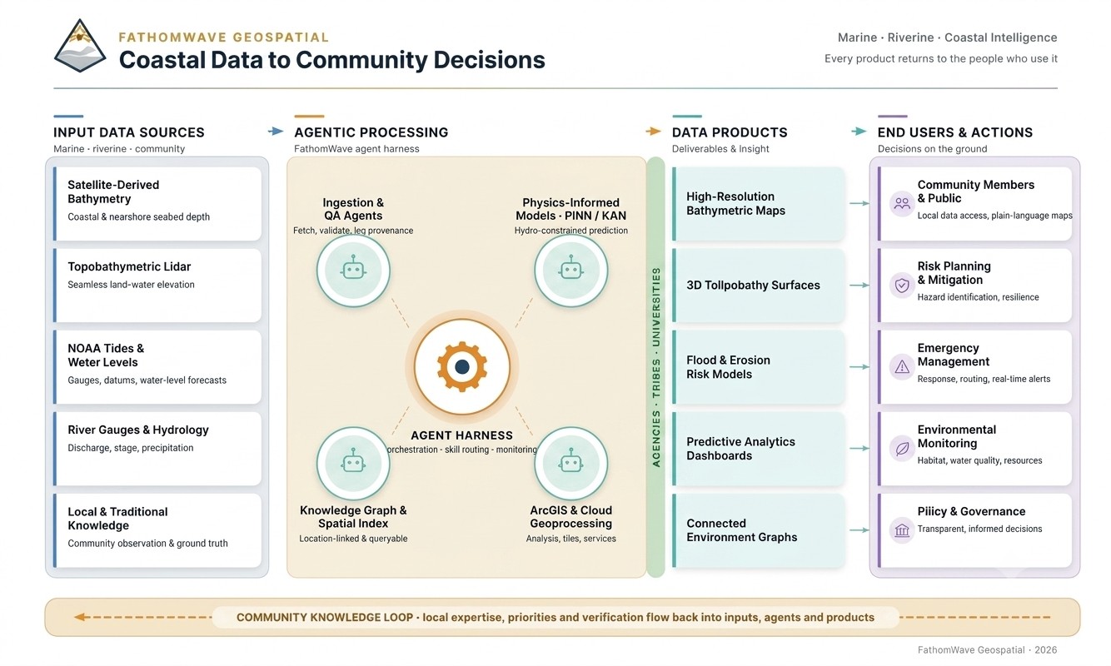The height and width of the screenshot is (666, 1111).
Task: Click the Input Data Sources heading
Action: click(129, 132)
